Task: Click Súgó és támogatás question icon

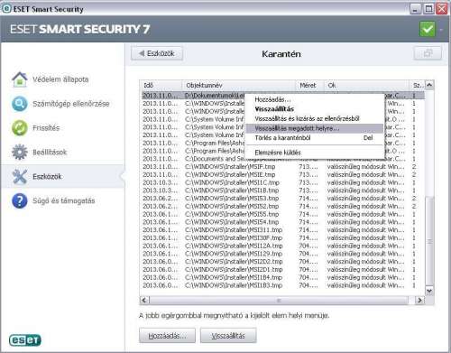Action: coord(20,200)
